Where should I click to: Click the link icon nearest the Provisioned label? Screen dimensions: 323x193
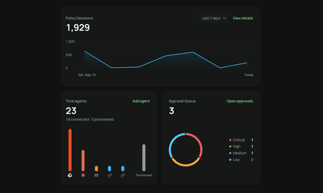click(123, 175)
